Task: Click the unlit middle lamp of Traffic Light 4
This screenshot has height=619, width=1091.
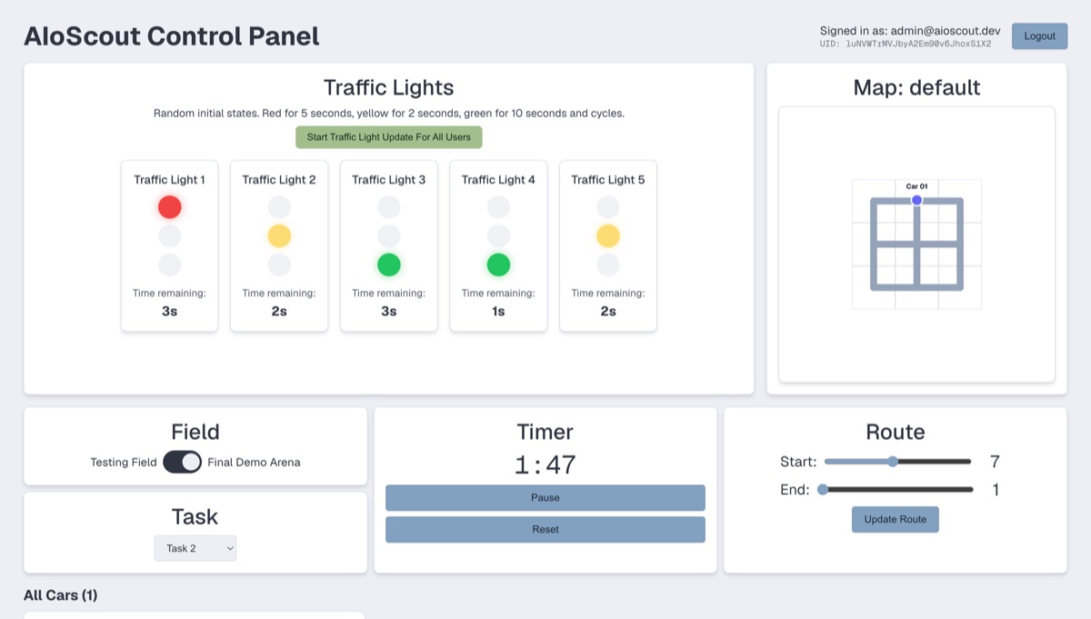Action: click(498, 236)
